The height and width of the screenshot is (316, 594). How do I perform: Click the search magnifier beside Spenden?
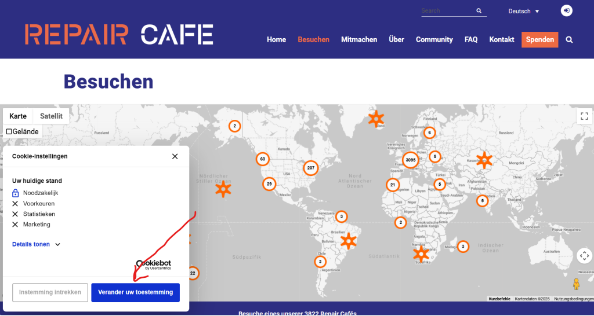[569, 40]
